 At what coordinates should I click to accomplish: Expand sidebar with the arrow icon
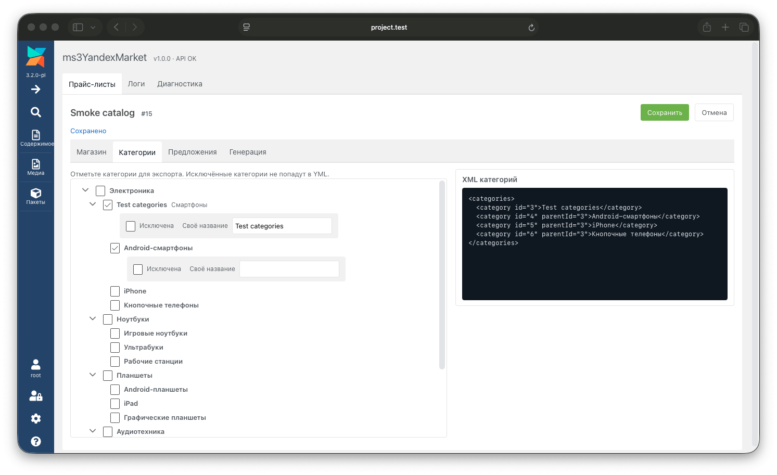(x=36, y=89)
